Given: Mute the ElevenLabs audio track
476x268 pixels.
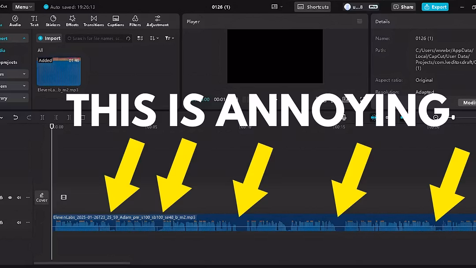Looking at the screenshot, I should point(19,223).
